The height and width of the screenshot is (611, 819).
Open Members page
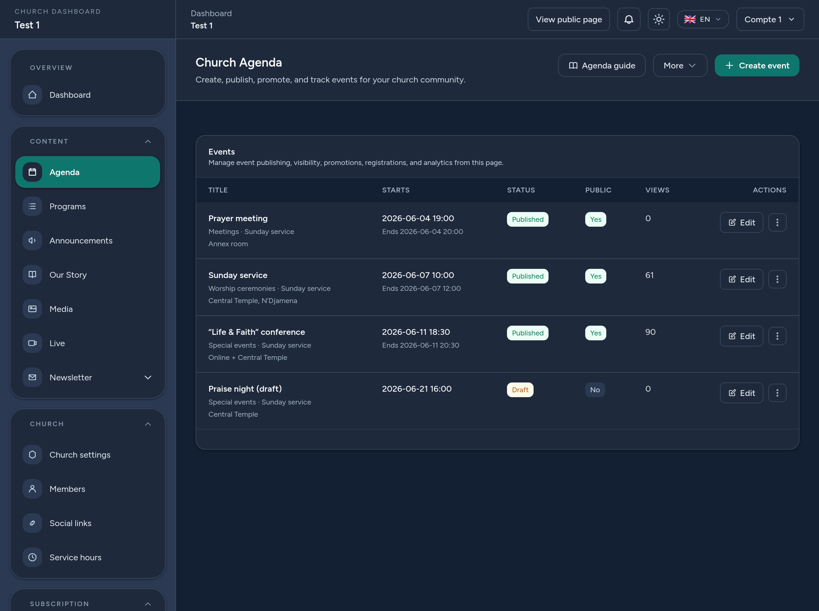(x=88, y=489)
